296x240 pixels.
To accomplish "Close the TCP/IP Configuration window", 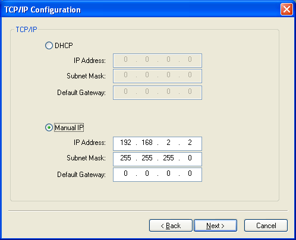I will pos(286,10).
